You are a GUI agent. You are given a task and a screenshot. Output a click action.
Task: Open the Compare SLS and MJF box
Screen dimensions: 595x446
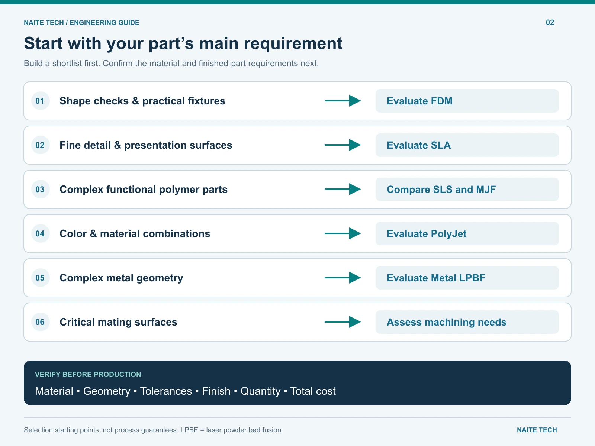(467, 189)
